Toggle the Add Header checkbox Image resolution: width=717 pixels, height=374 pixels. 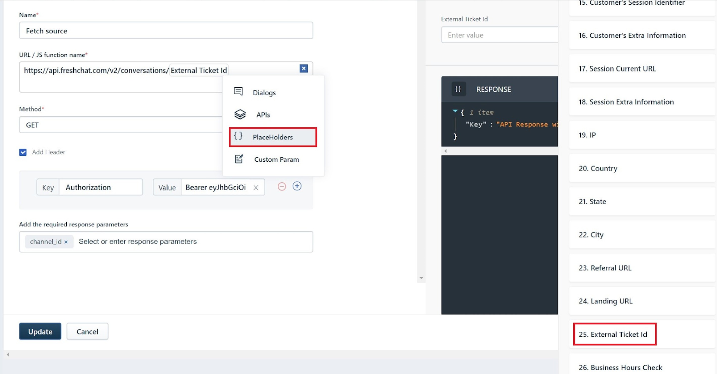22,152
